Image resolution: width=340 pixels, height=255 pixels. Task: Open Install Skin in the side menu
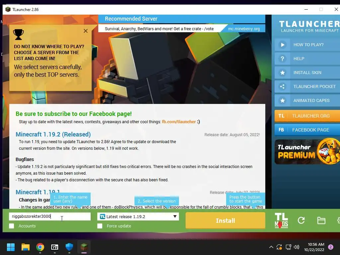(307, 73)
